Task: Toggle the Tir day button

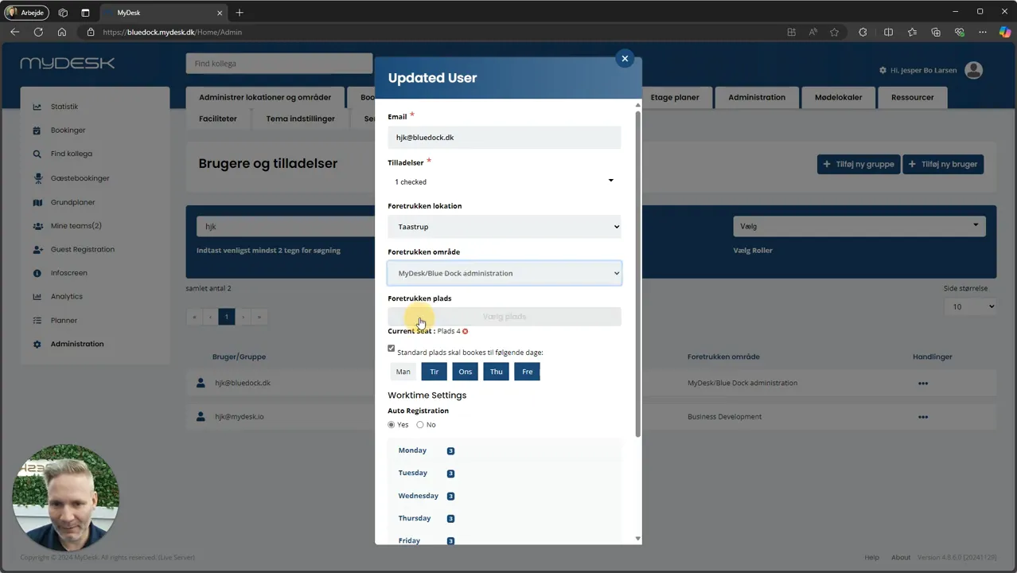Action: [x=434, y=372]
